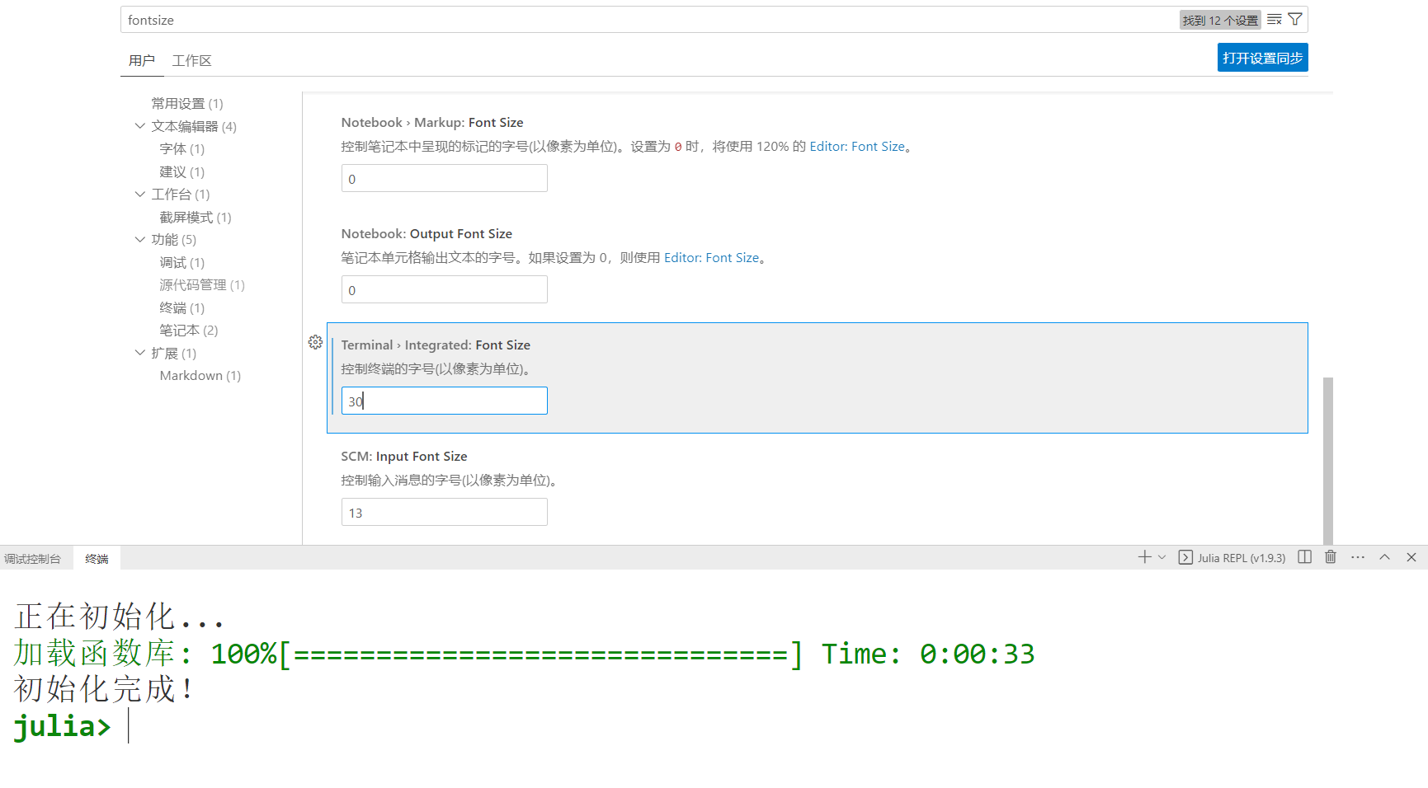Collapse the 功能 tree section
Image resolution: width=1428 pixels, height=788 pixels.
click(x=140, y=240)
